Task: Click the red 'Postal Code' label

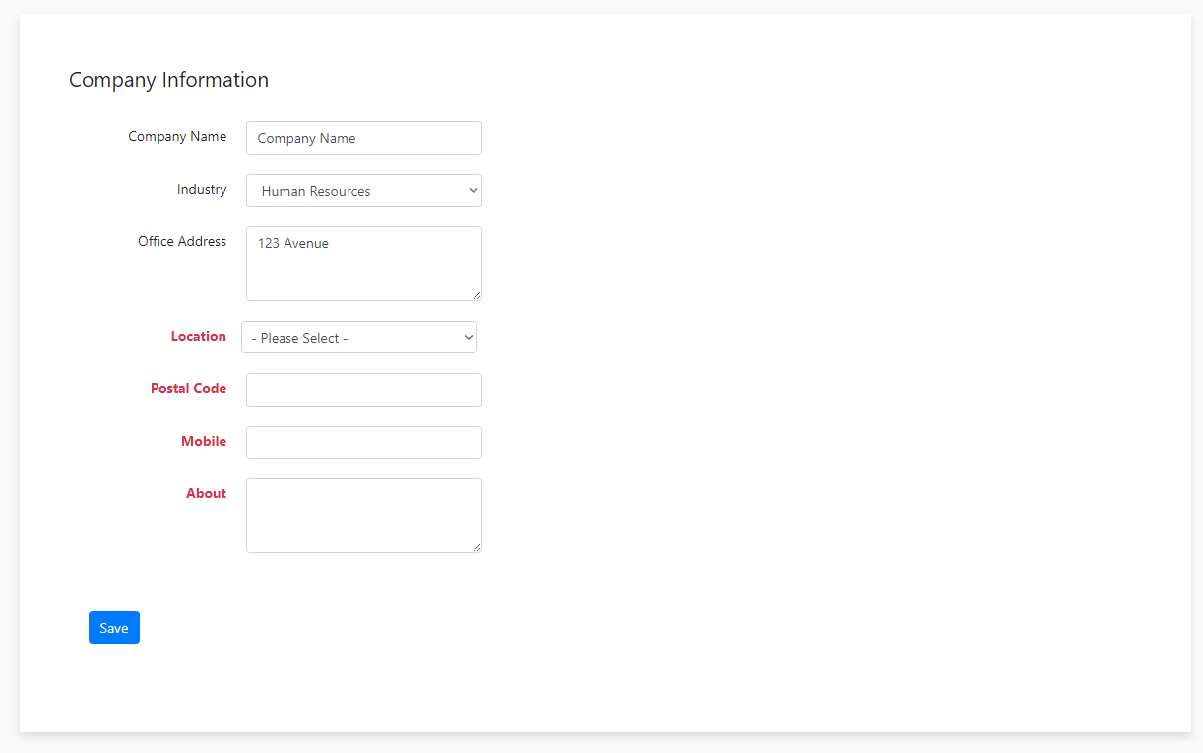Action: coord(188,389)
